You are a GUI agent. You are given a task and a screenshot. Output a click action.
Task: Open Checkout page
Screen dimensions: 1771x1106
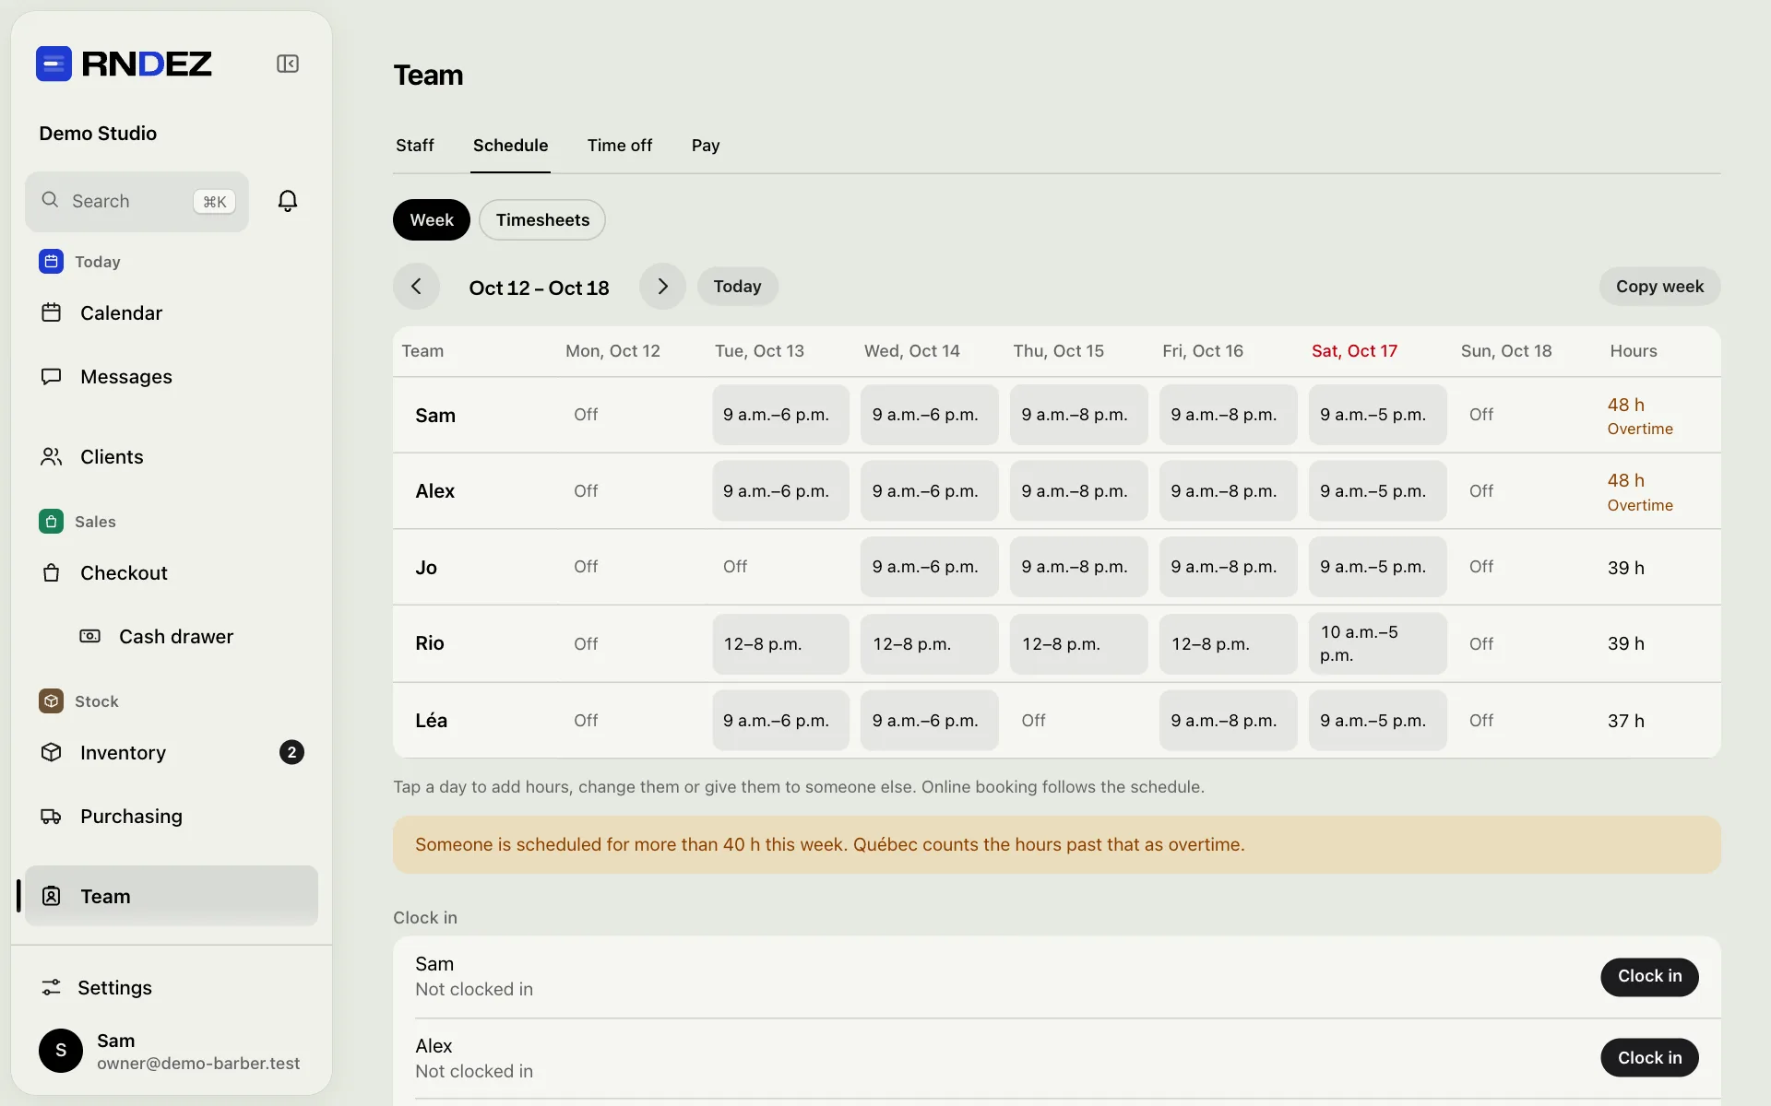pos(172,573)
